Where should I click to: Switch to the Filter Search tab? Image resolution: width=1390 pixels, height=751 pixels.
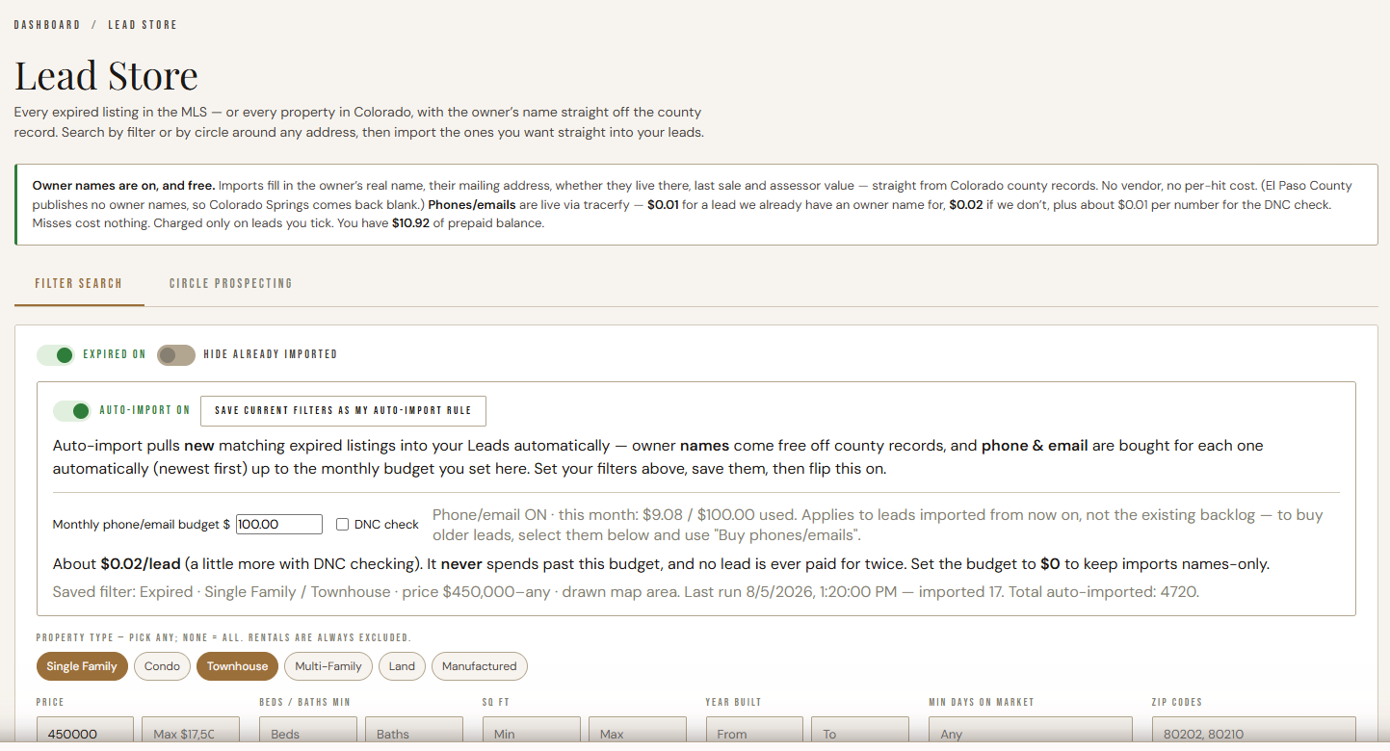point(79,284)
